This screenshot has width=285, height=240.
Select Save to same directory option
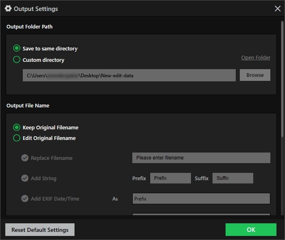pyautogui.click(x=17, y=48)
